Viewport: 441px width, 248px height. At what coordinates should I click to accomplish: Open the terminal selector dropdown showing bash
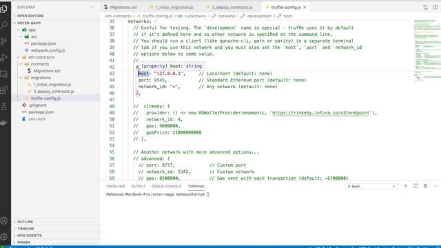(x=371, y=186)
